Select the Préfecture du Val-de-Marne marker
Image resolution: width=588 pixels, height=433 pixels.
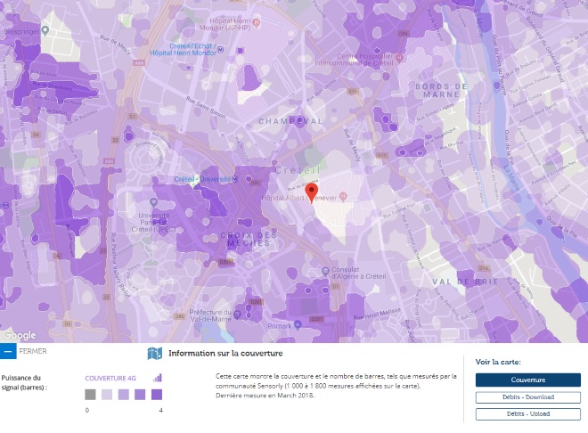237,314
